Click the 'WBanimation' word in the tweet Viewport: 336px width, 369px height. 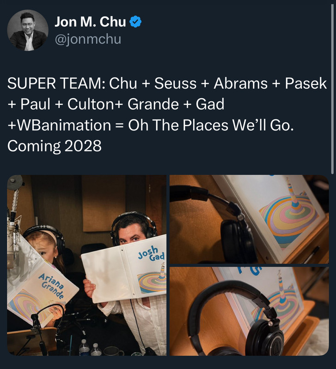point(64,125)
